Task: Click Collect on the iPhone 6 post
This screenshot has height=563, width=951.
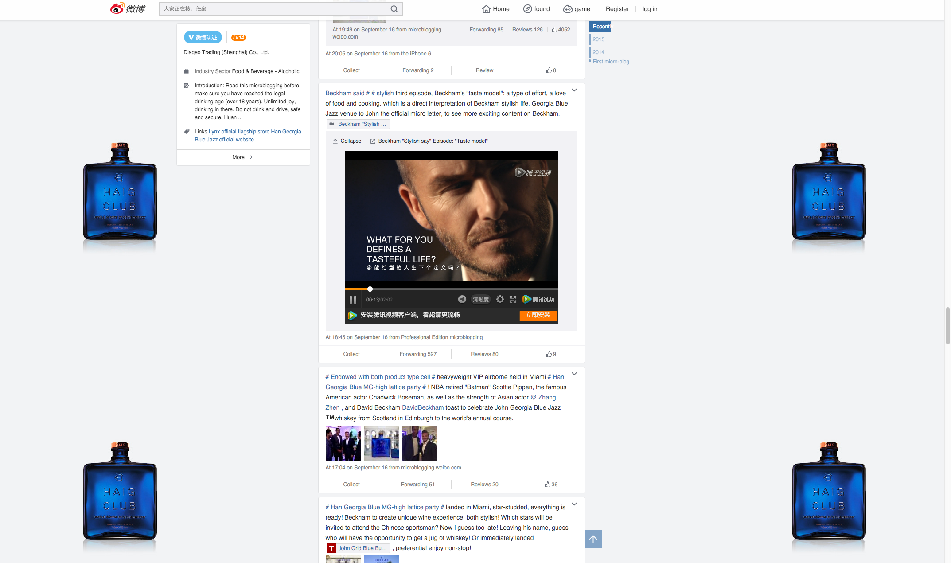Action: (351, 70)
